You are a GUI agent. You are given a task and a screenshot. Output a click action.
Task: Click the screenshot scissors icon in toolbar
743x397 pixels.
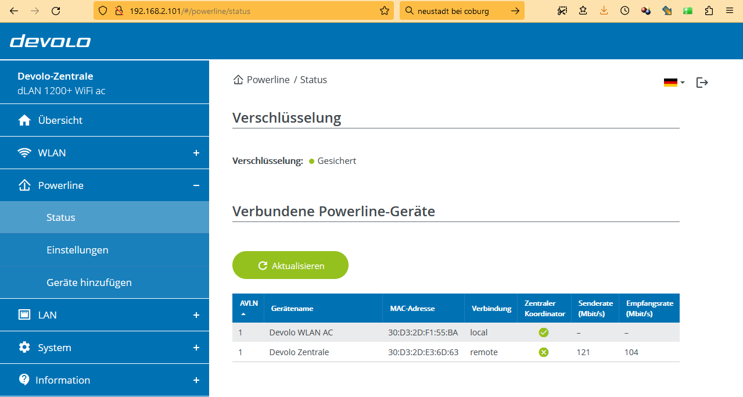(562, 10)
